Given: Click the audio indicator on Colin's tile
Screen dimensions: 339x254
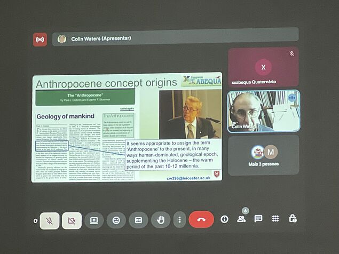Looking at the screenshot, I should tap(292, 98).
